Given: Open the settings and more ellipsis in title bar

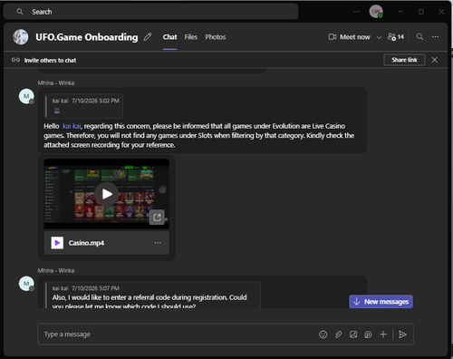Looking at the screenshot, I should tap(356, 12).
